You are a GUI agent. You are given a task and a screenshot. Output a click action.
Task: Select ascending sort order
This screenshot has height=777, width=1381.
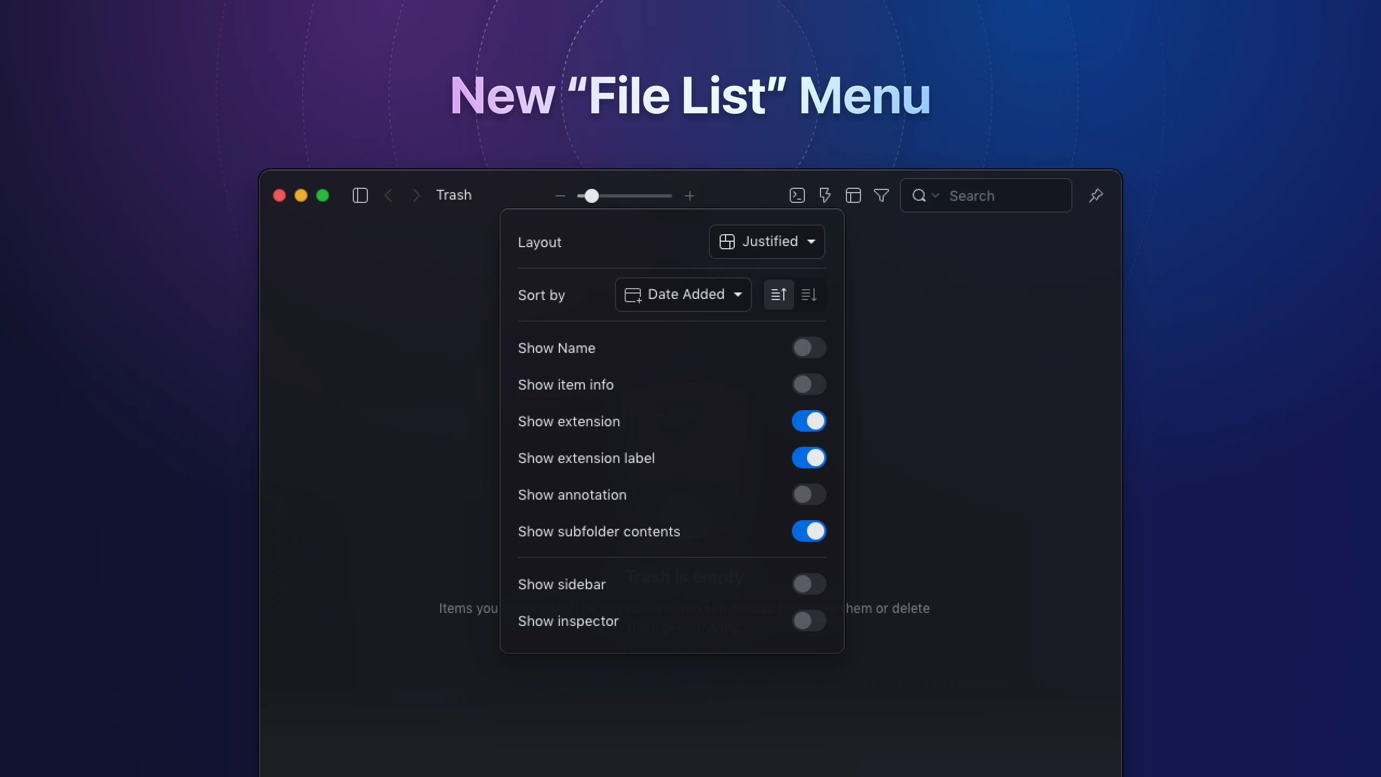click(778, 295)
